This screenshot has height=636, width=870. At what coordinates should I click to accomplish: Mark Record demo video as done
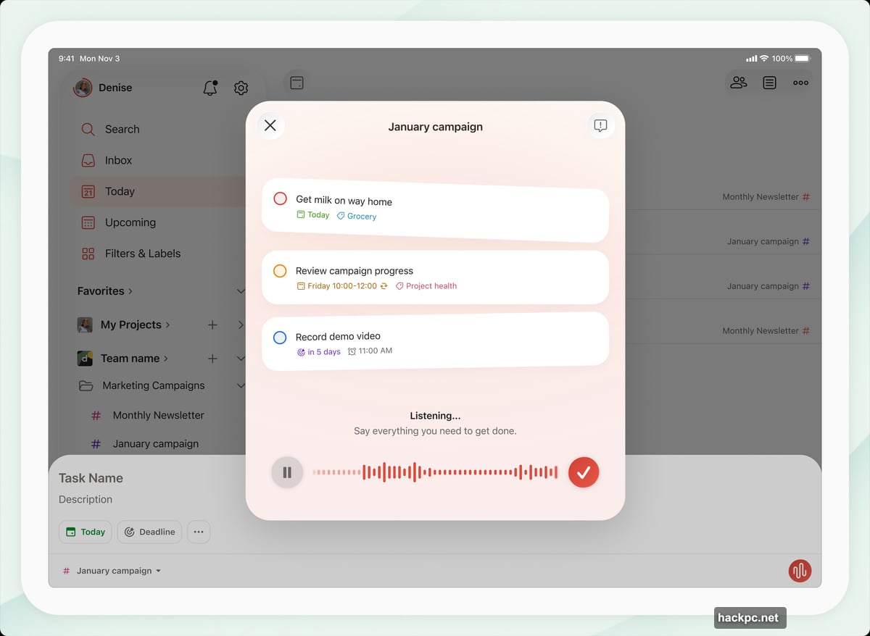(280, 337)
